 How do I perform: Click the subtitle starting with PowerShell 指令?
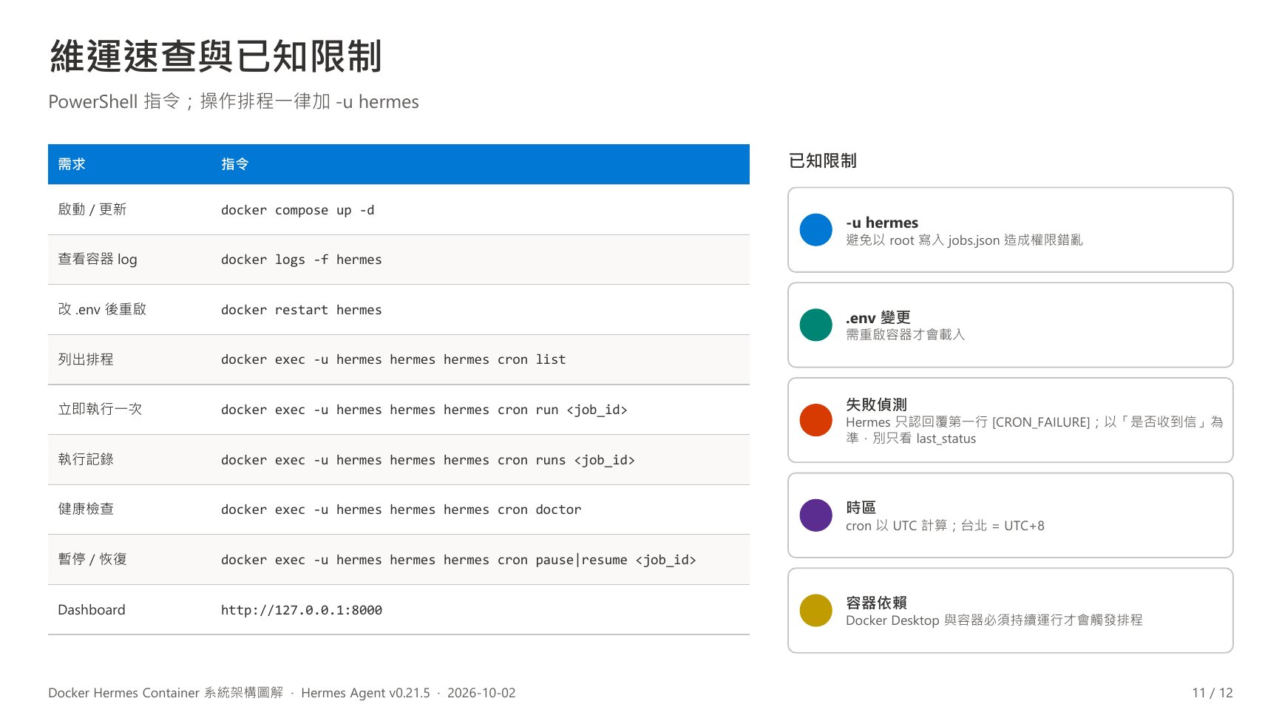coord(234,101)
